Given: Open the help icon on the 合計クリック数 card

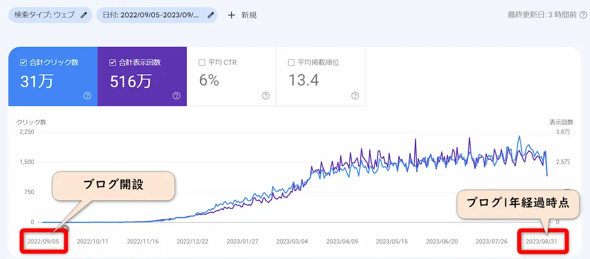Looking at the screenshot, I should [88, 96].
